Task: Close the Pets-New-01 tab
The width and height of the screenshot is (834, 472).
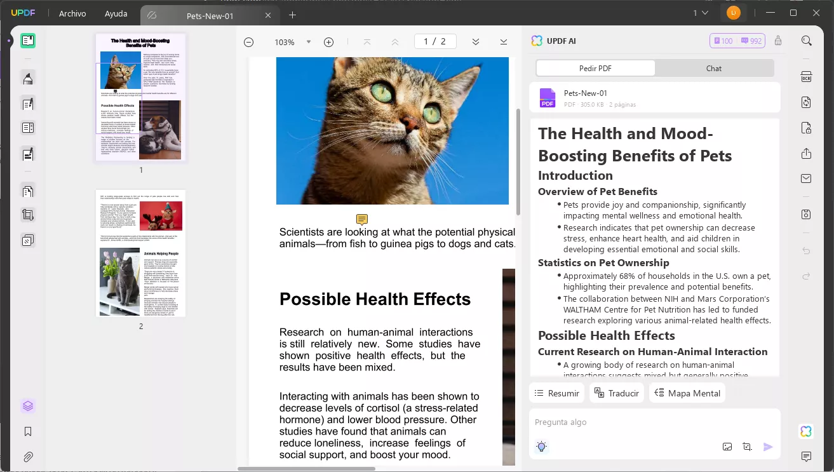Action: pyautogui.click(x=268, y=15)
